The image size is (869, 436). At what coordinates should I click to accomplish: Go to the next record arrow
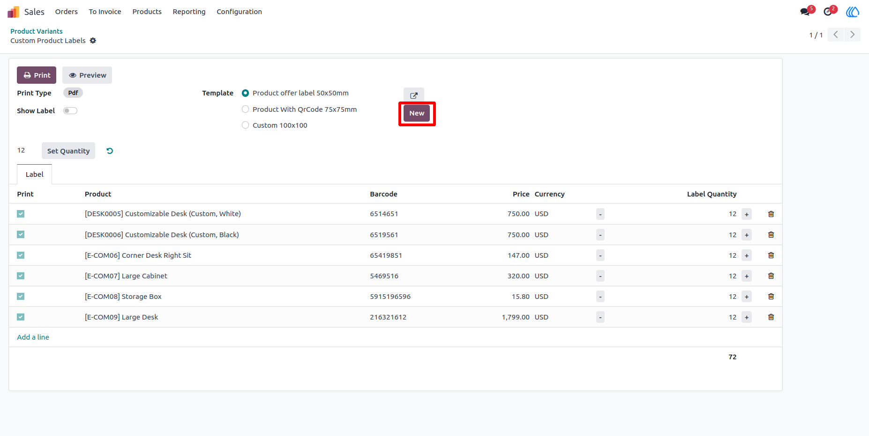852,35
